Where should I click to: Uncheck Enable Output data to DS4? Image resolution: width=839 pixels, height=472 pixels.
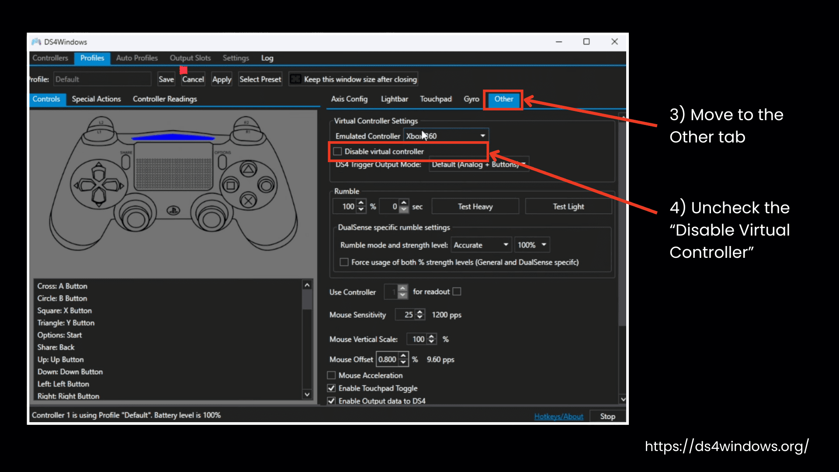[x=332, y=401]
